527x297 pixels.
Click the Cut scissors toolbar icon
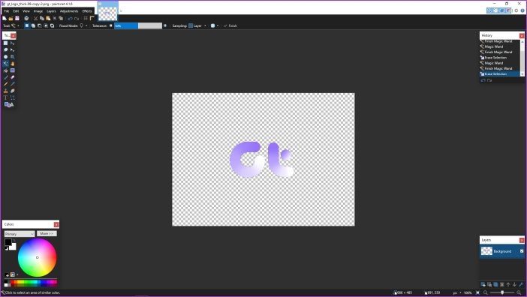pyautogui.click(x=35, y=19)
